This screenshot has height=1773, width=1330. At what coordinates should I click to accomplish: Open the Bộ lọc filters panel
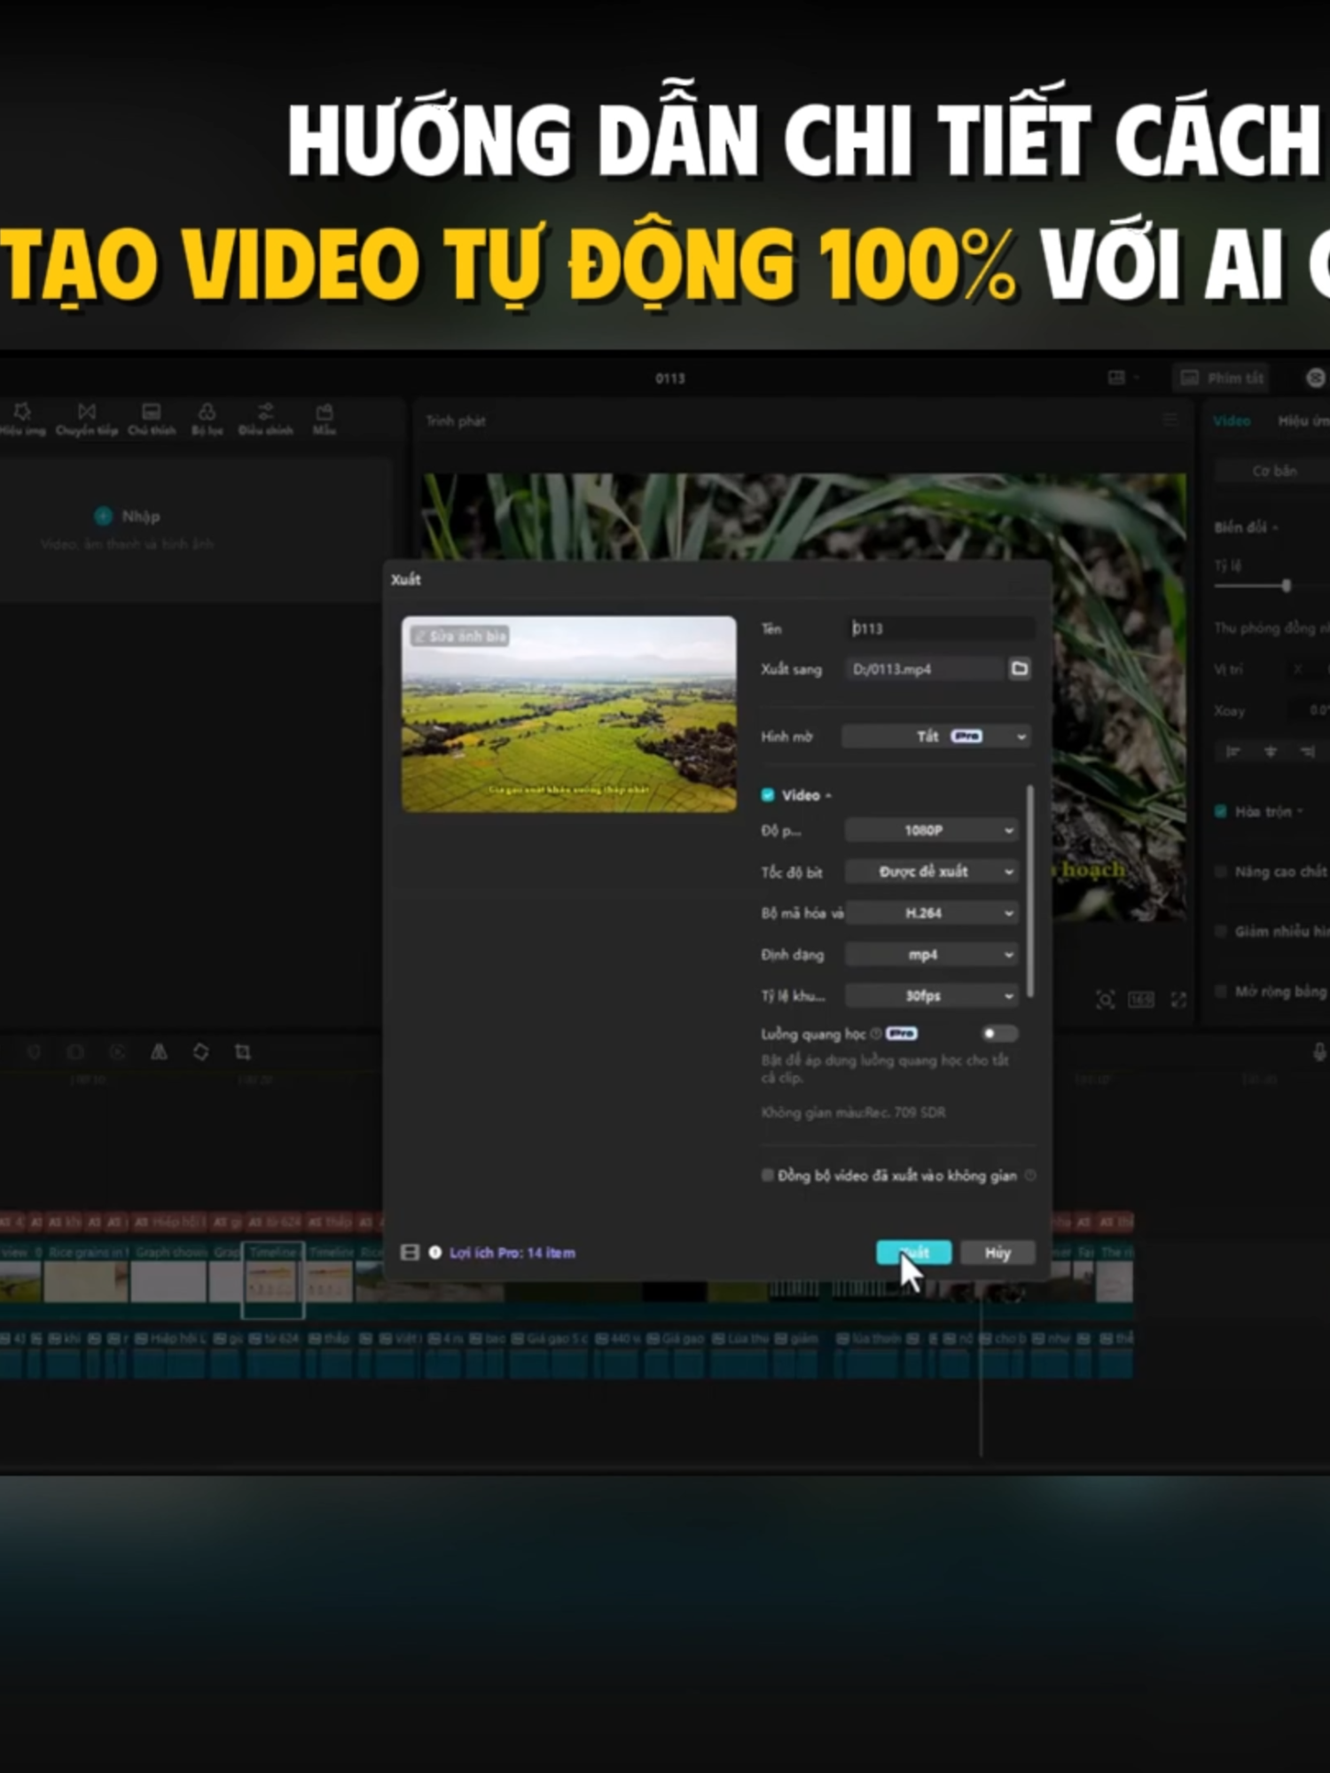click(x=207, y=419)
